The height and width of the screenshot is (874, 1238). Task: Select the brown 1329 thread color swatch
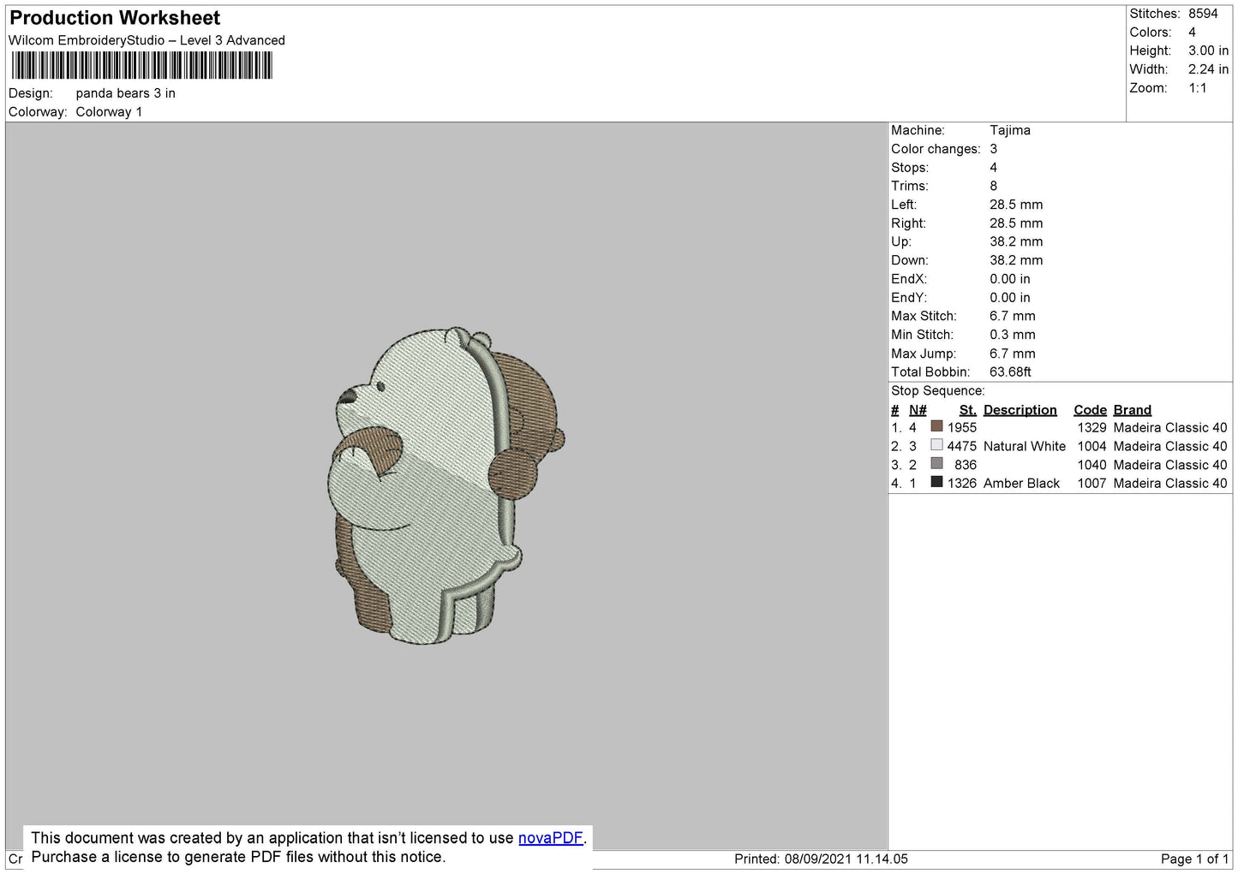936,426
